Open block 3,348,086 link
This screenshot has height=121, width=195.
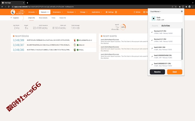[x=19, y=50]
